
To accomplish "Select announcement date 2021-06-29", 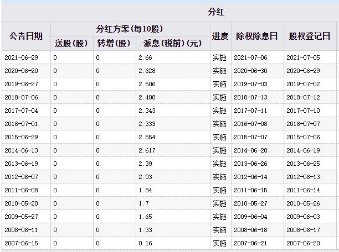I will point(21,57).
